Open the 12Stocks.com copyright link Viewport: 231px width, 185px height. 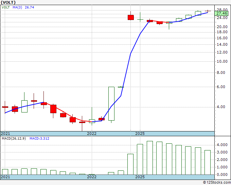pyautogui.click(x=217, y=183)
